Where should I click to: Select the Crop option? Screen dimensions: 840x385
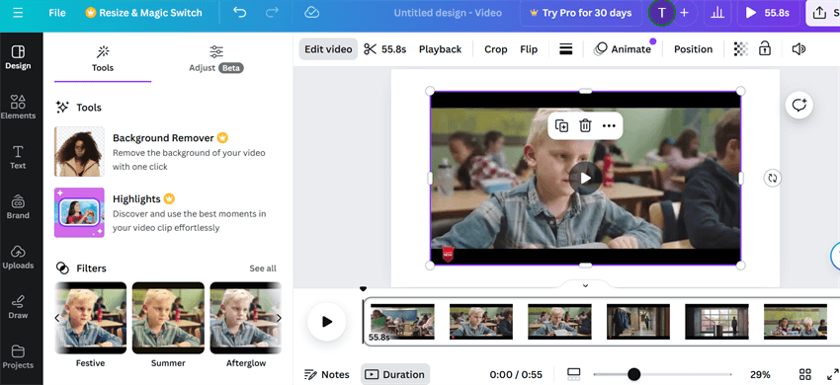tap(495, 49)
